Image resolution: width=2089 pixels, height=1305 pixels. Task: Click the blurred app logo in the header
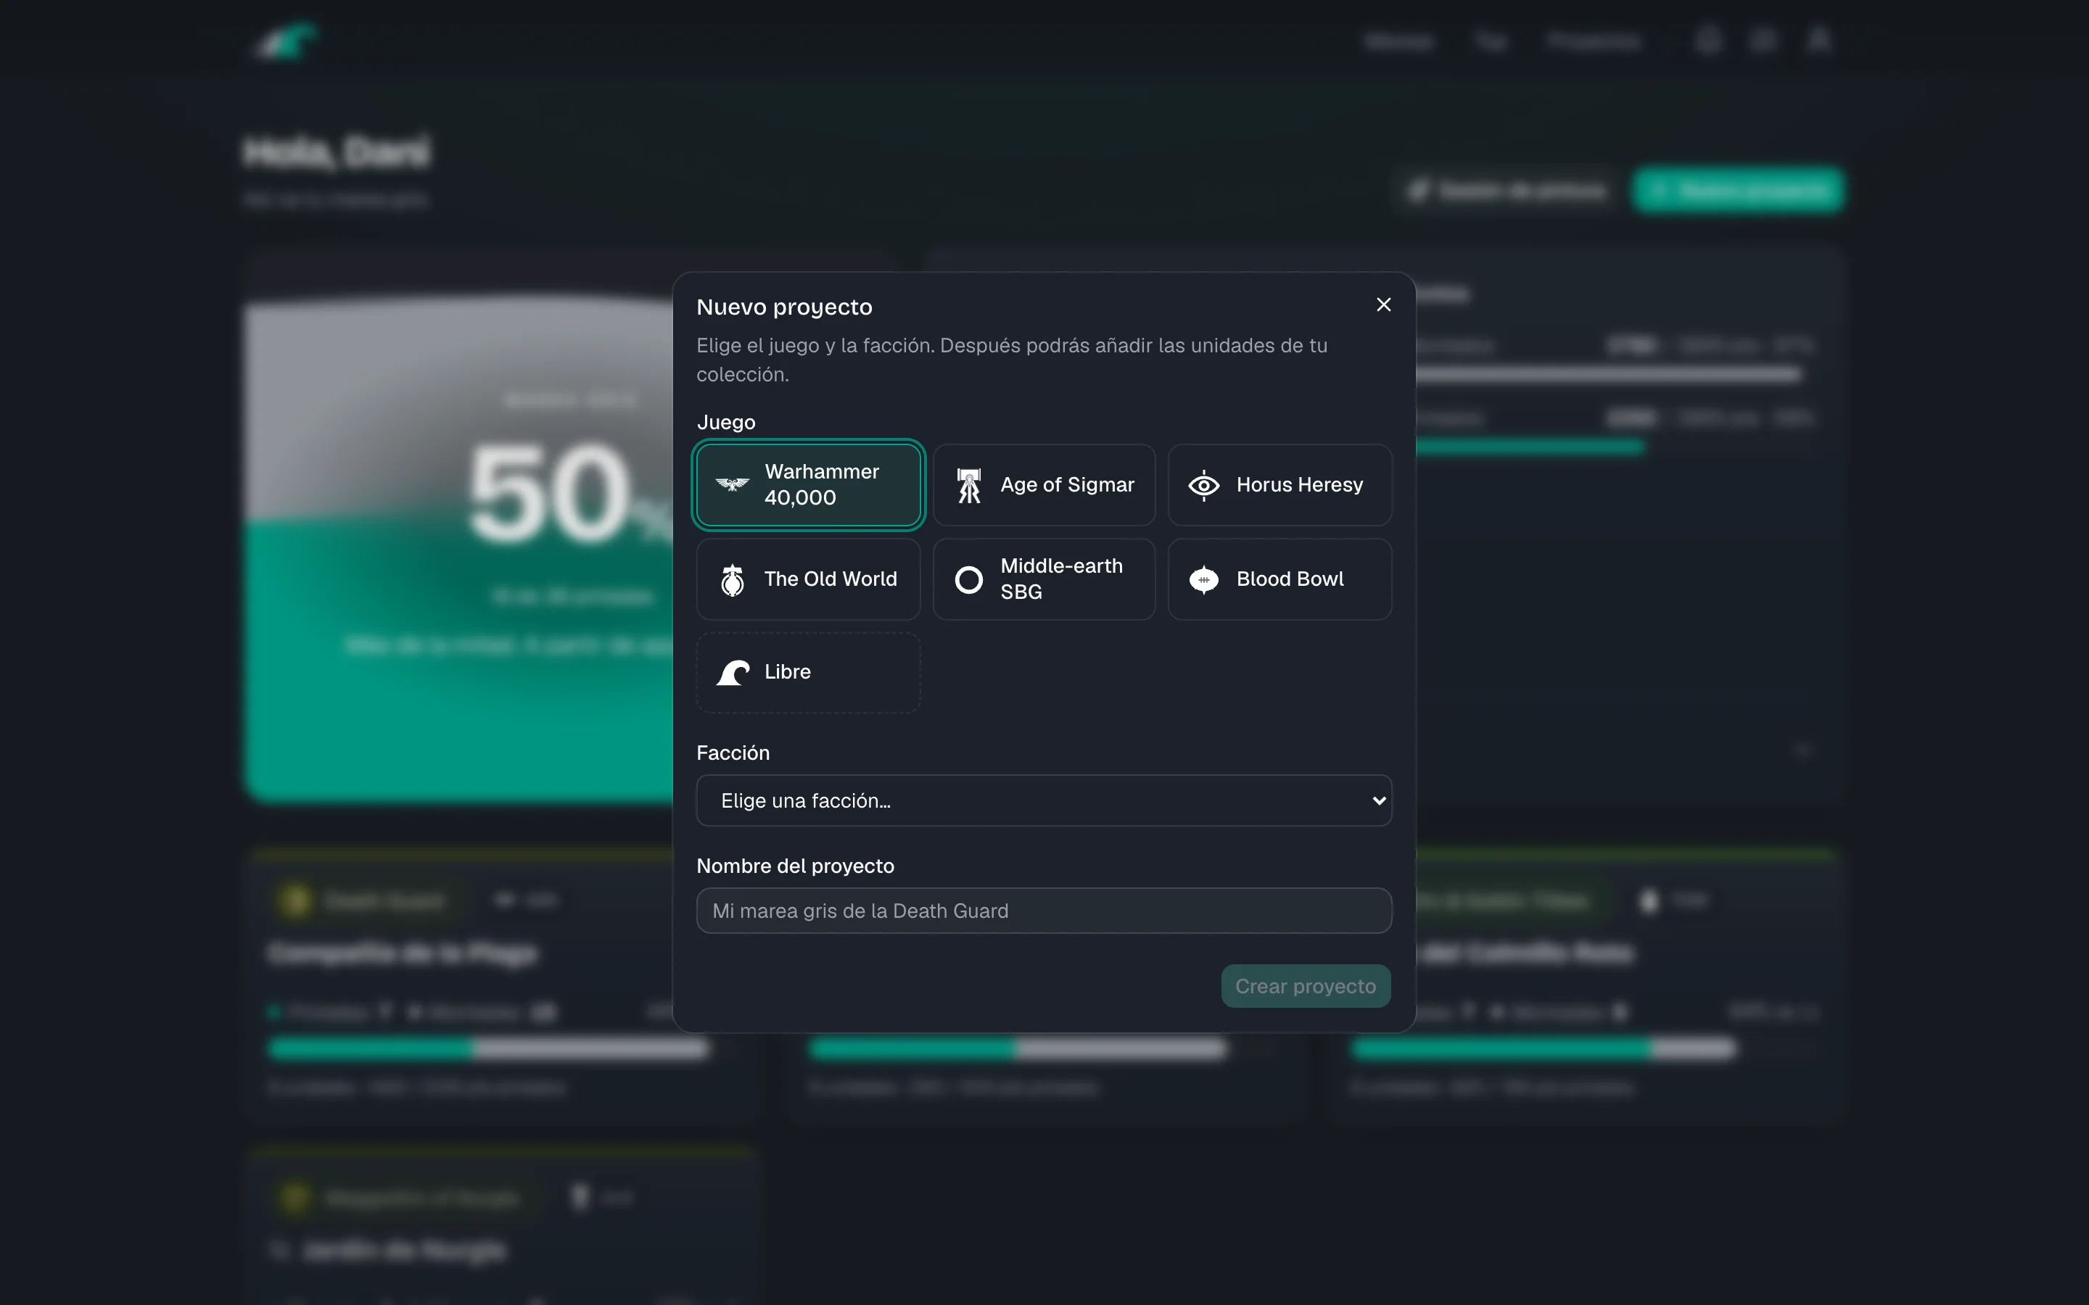pyautogui.click(x=287, y=41)
